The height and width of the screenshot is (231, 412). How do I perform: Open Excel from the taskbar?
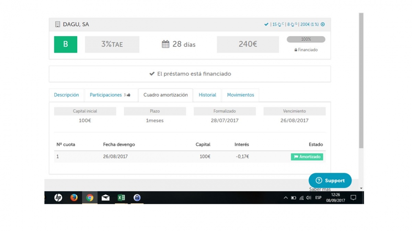click(121, 197)
